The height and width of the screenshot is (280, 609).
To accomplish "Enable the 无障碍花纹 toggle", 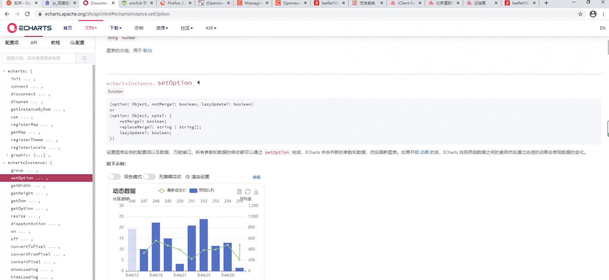I will pos(149,177).
